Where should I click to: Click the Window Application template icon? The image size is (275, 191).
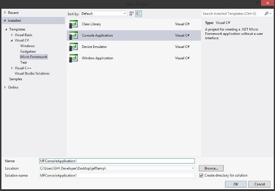(x=74, y=58)
